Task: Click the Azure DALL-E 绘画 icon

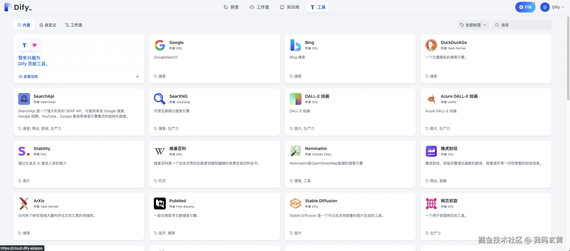Action: (x=431, y=99)
